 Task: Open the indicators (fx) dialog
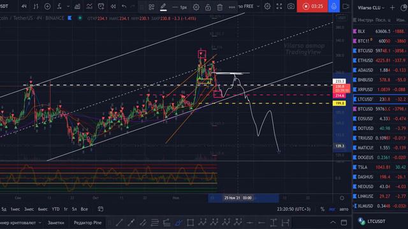click(59, 6)
